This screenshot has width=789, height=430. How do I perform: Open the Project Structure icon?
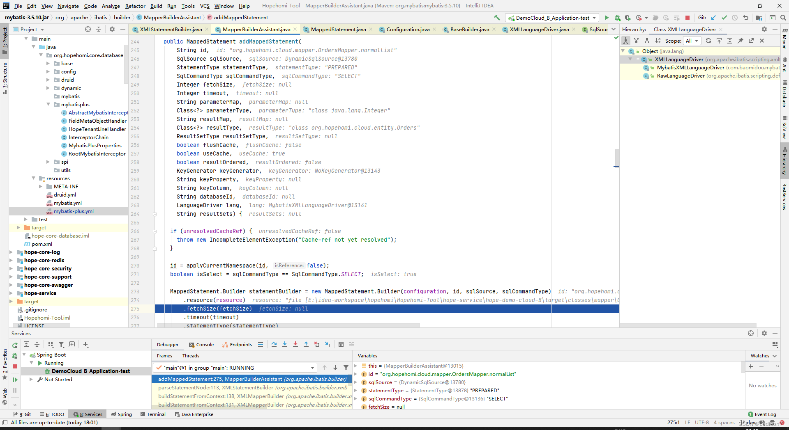point(759,18)
